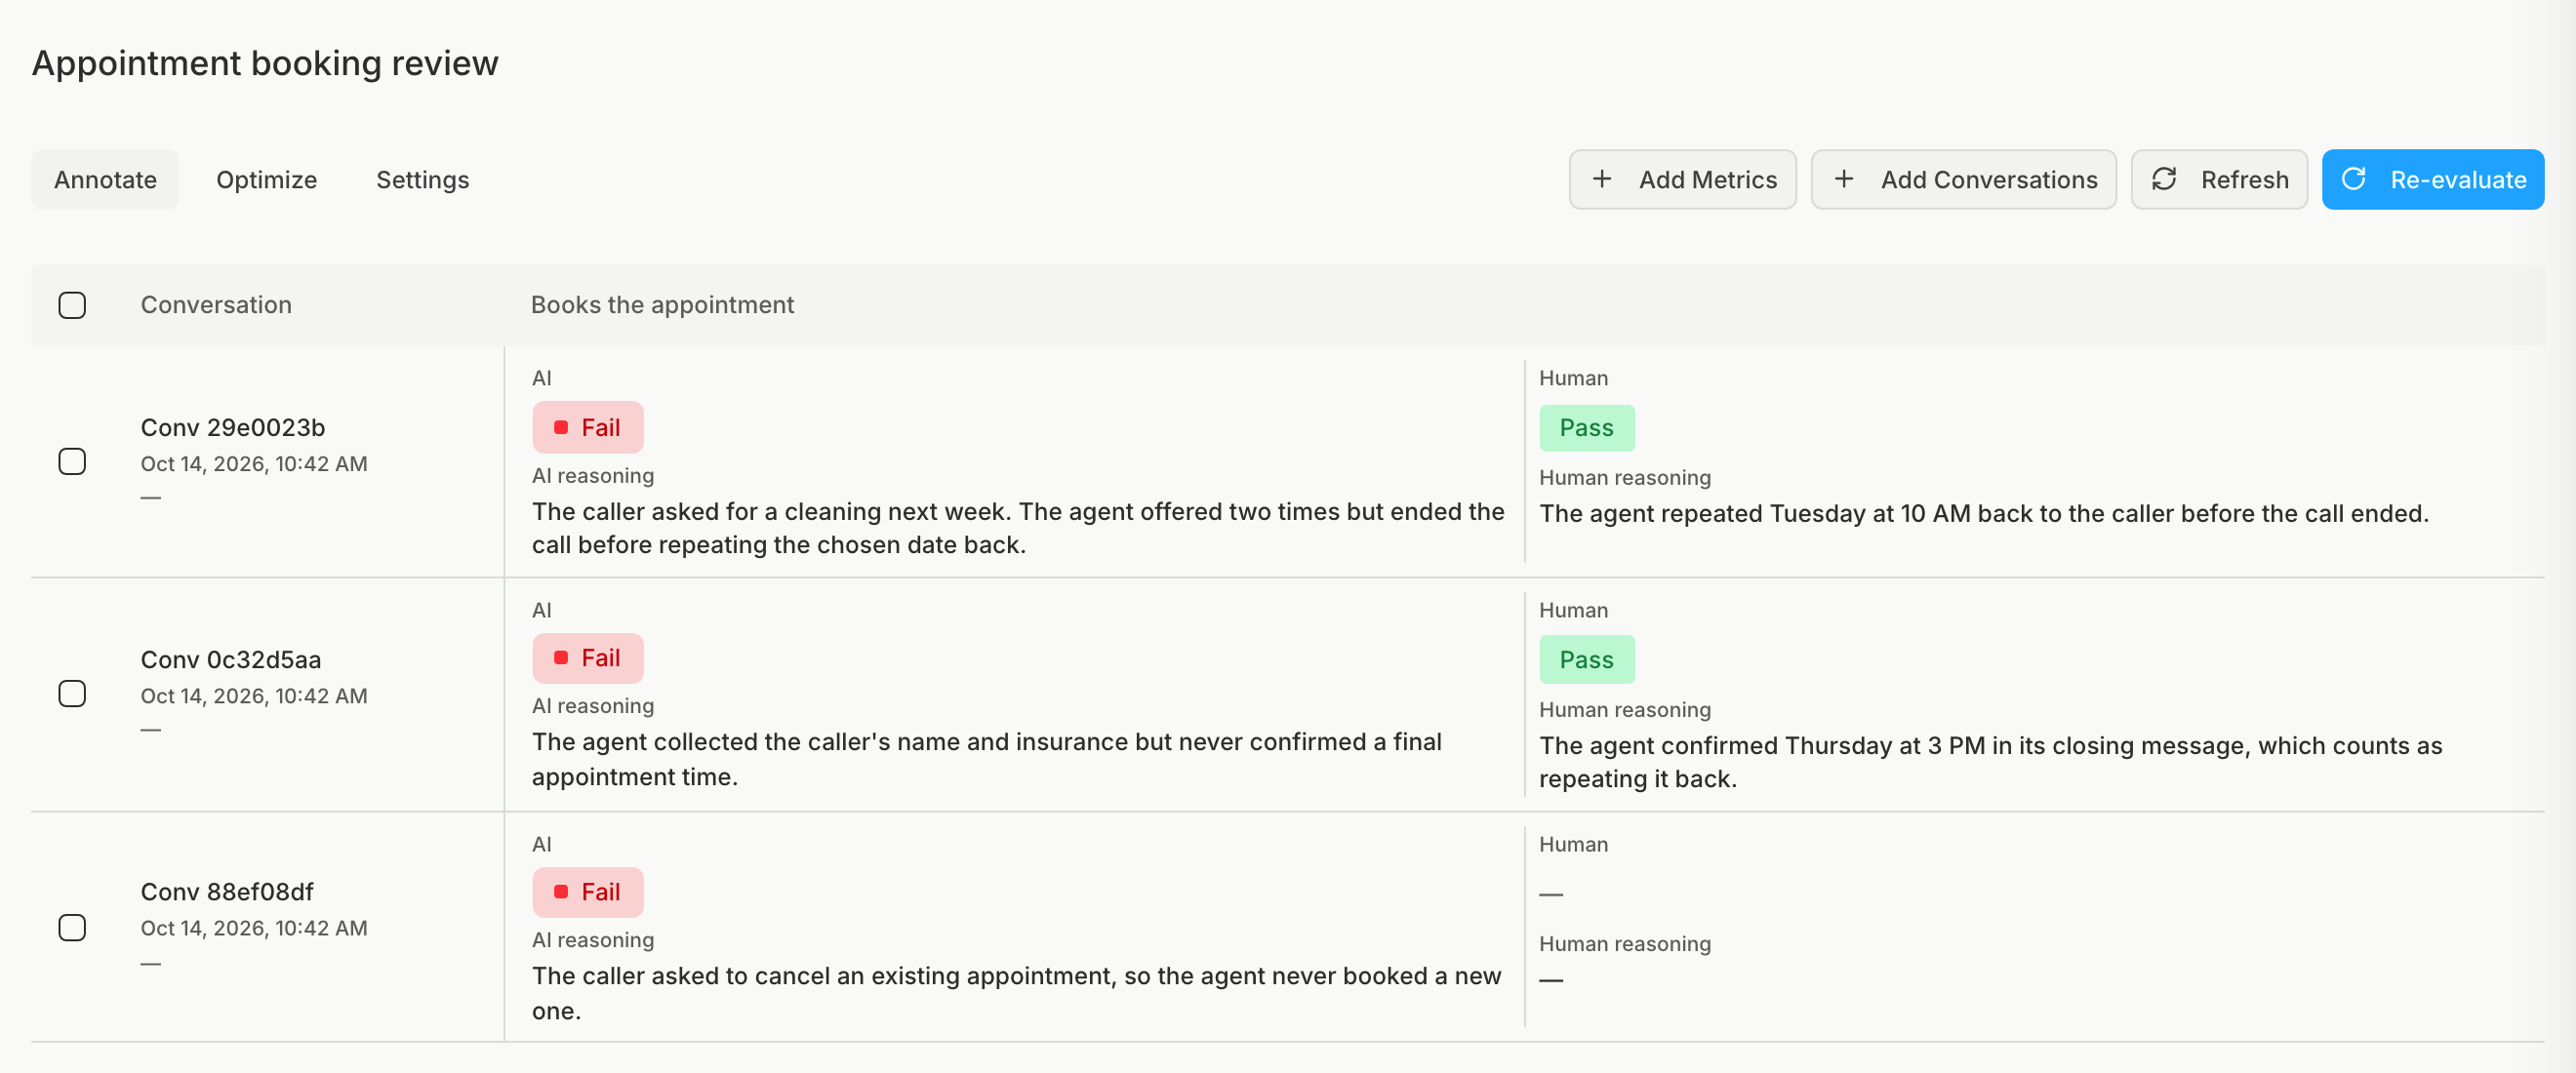The height and width of the screenshot is (1073, 2576).
Task: Click the circular arrows icon on Refresh
Action: click(x=2164, y=179)
